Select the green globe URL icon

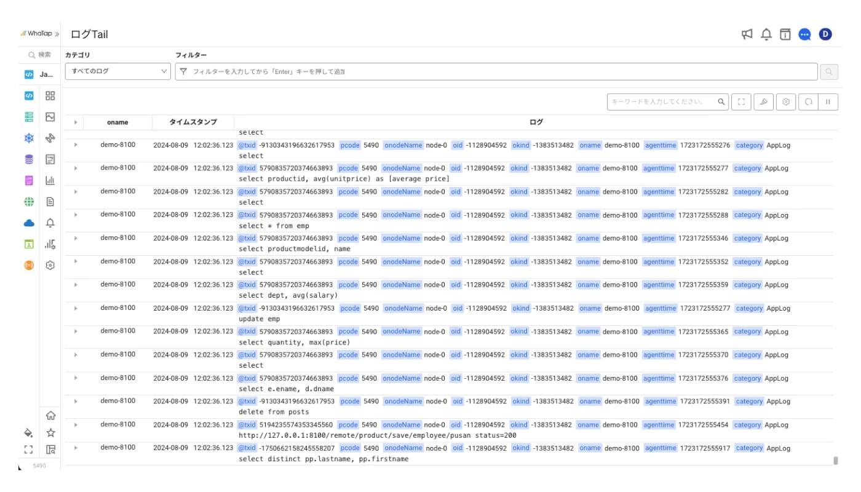29,202
